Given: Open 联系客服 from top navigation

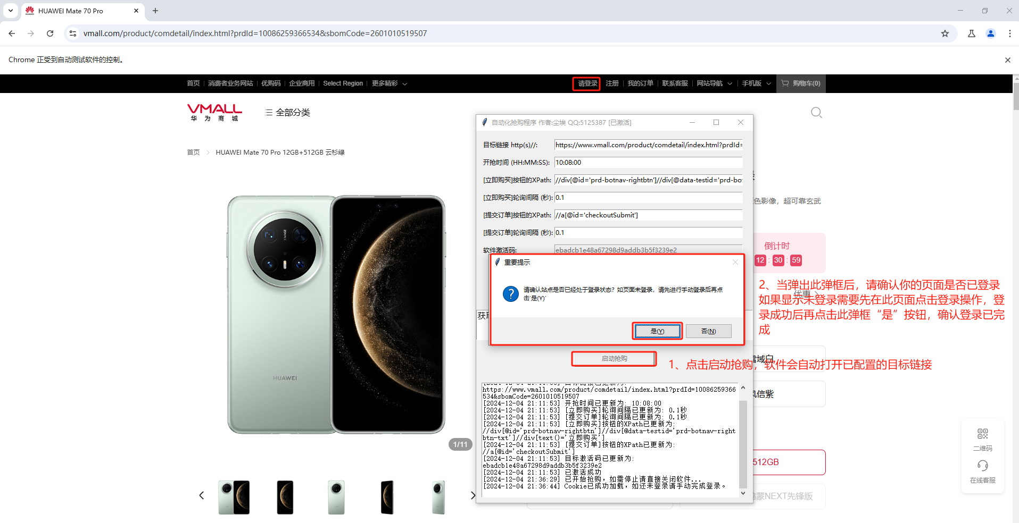Looking at the screenshot, I should 675,83.
